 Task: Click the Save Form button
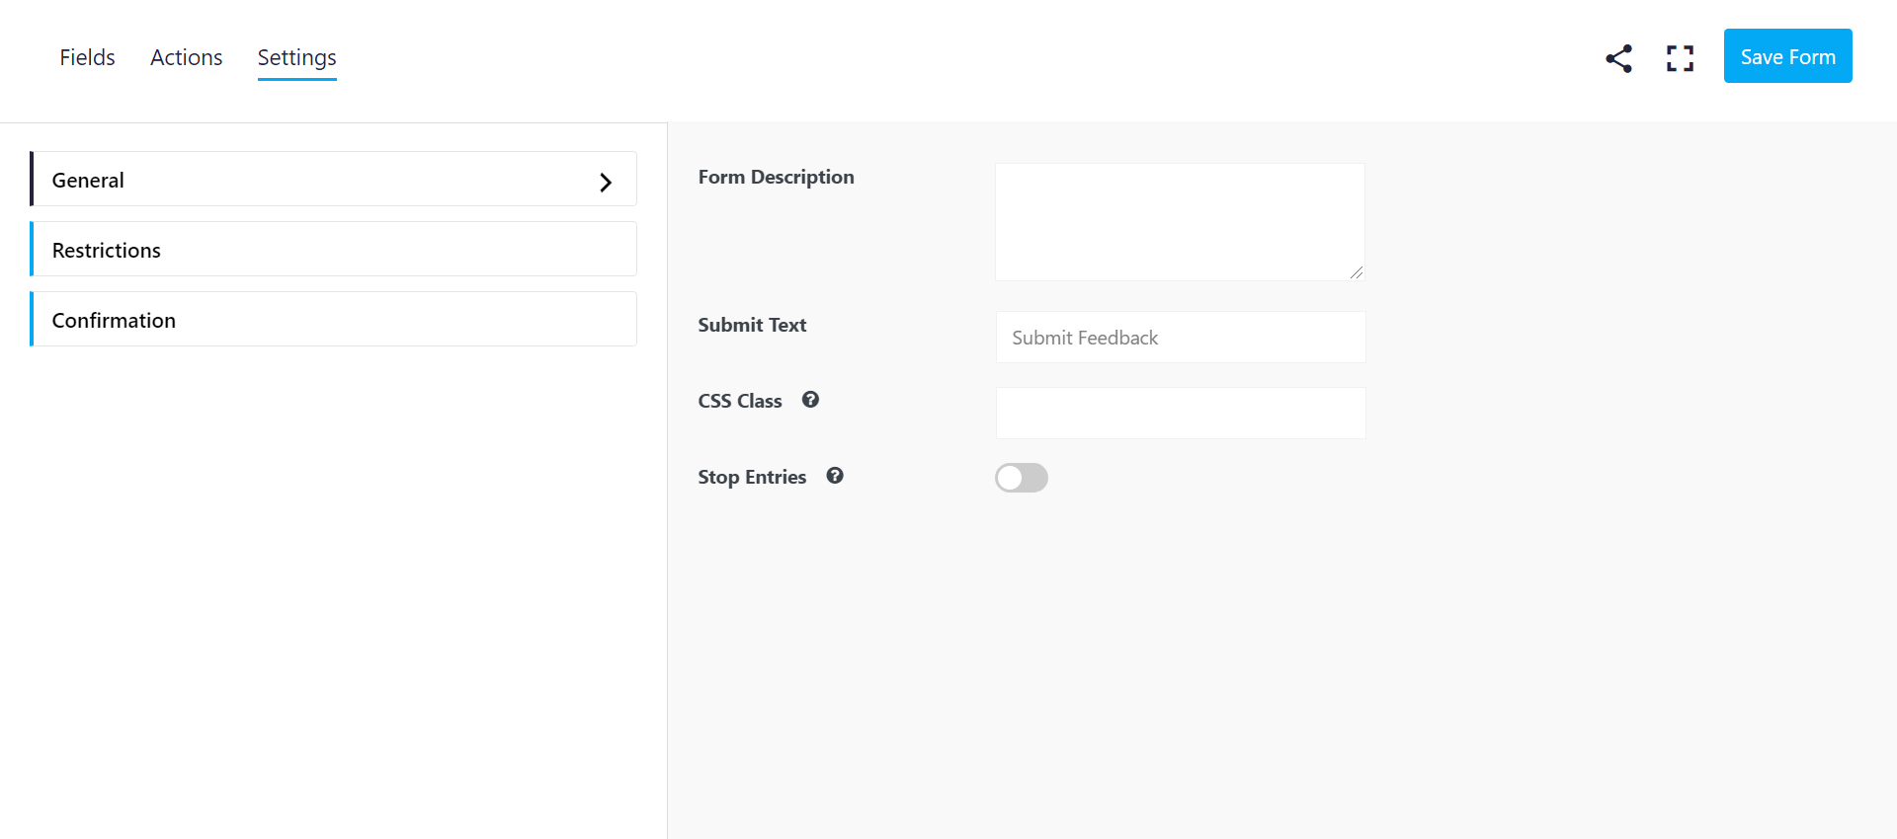1788,56
